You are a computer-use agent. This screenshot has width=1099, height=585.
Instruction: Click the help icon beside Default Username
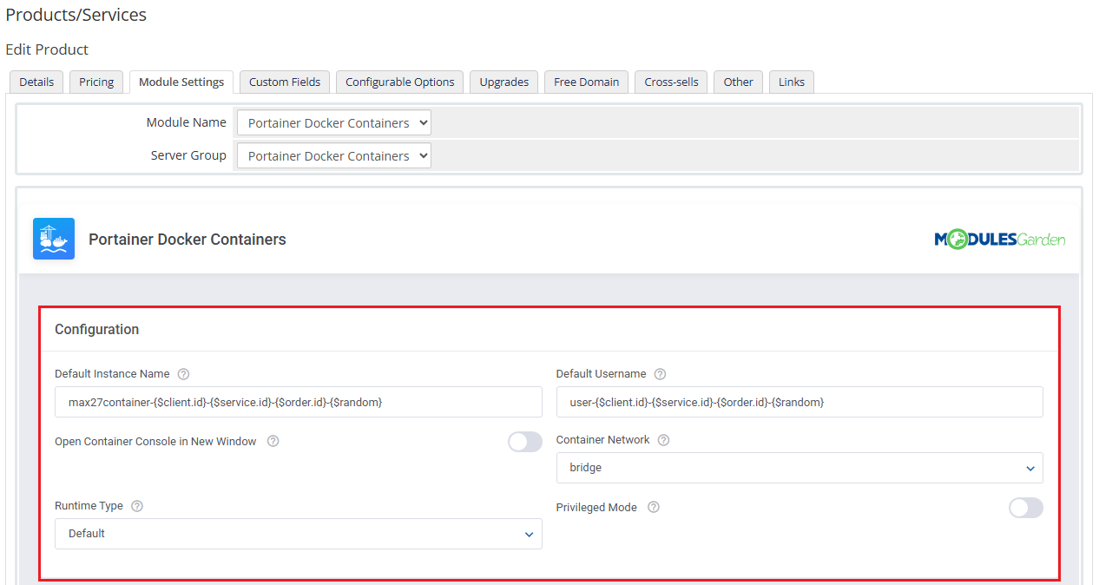pos(660,374)
